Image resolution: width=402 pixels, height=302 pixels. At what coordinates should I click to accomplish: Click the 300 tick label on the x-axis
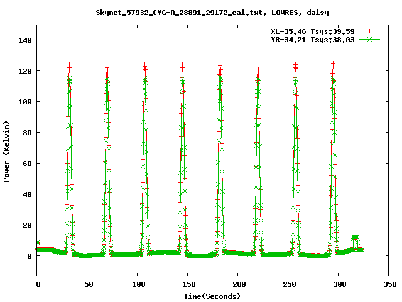[x=340, y=284]
